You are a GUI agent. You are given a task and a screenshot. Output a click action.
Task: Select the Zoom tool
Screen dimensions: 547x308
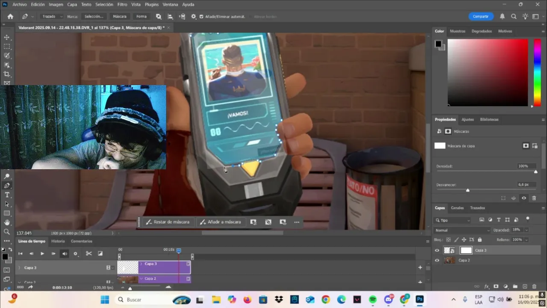coord(7,231)
